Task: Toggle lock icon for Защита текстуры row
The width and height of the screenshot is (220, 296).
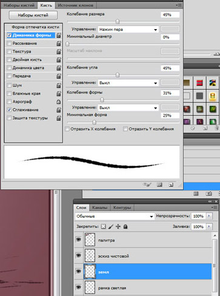Action: click(59, 118)
